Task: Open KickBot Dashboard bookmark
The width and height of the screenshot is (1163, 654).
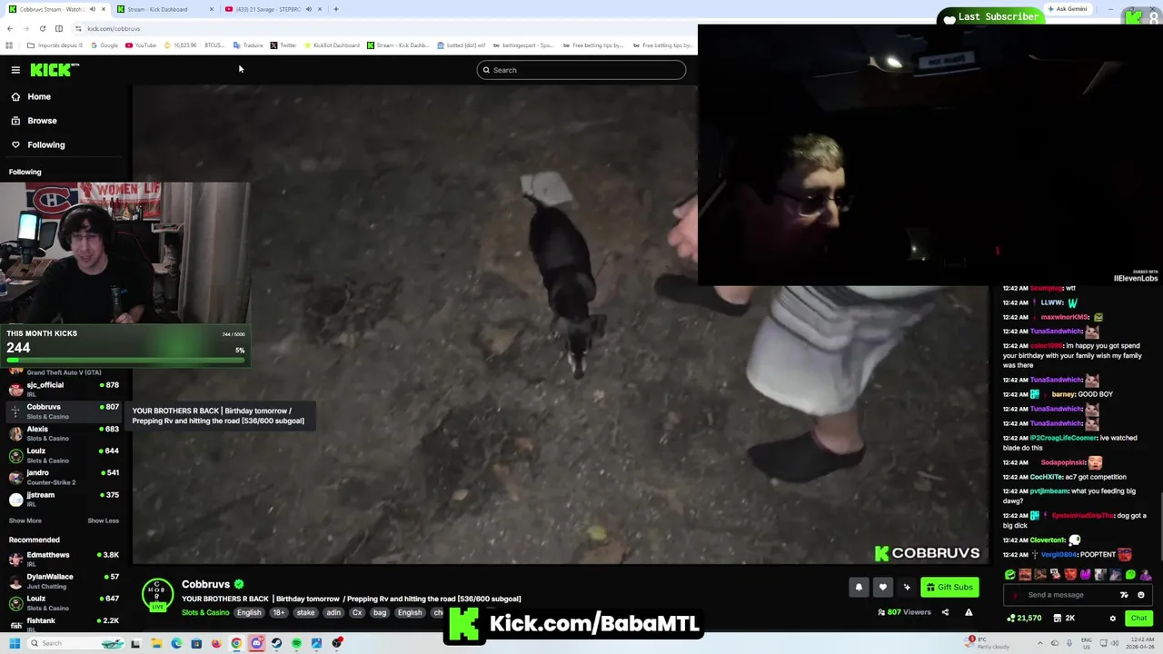Action: coord(332,45)
